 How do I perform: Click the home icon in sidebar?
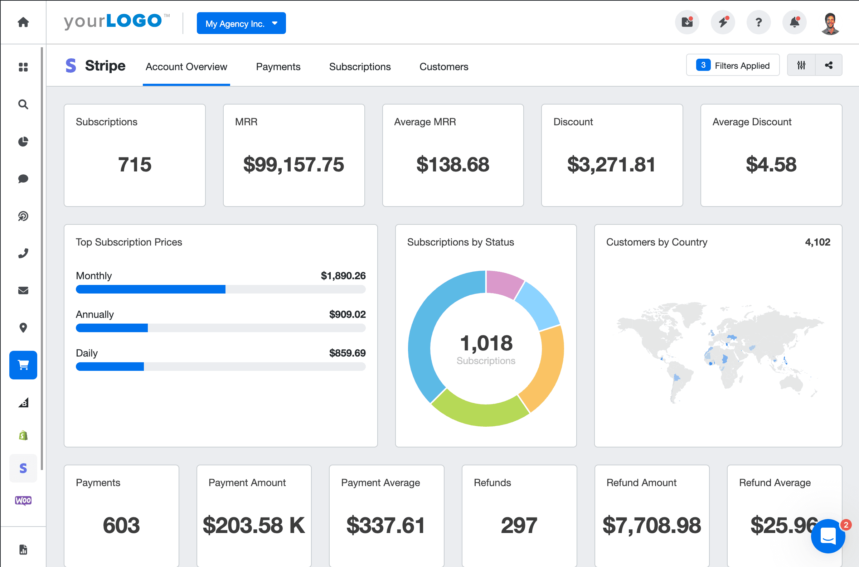click(x=23, y=23)
